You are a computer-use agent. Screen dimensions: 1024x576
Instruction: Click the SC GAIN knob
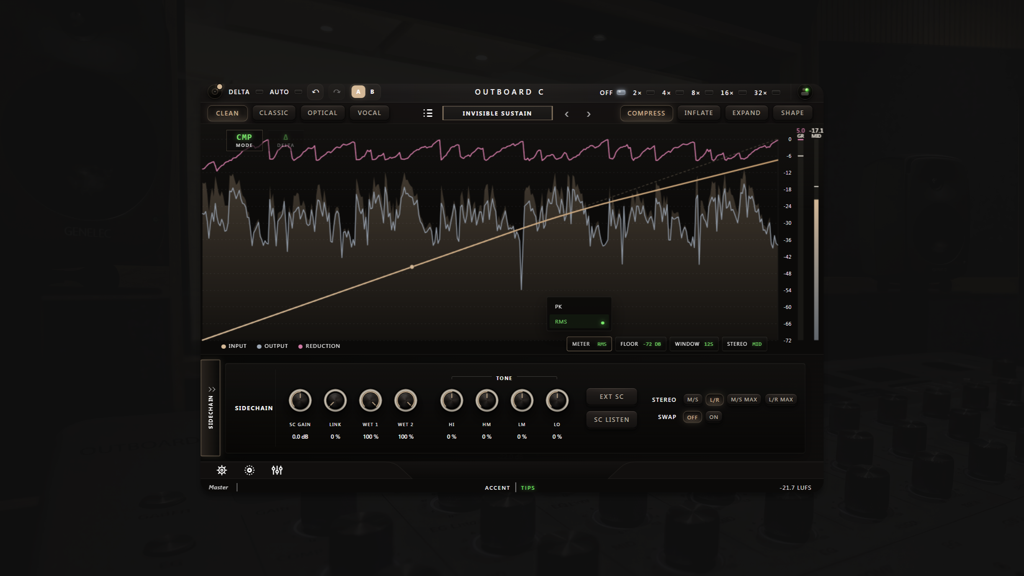tap(300, 401)
